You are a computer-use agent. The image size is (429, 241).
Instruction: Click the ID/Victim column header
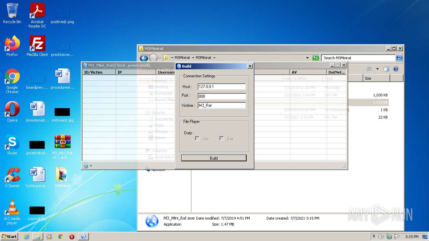99,72
